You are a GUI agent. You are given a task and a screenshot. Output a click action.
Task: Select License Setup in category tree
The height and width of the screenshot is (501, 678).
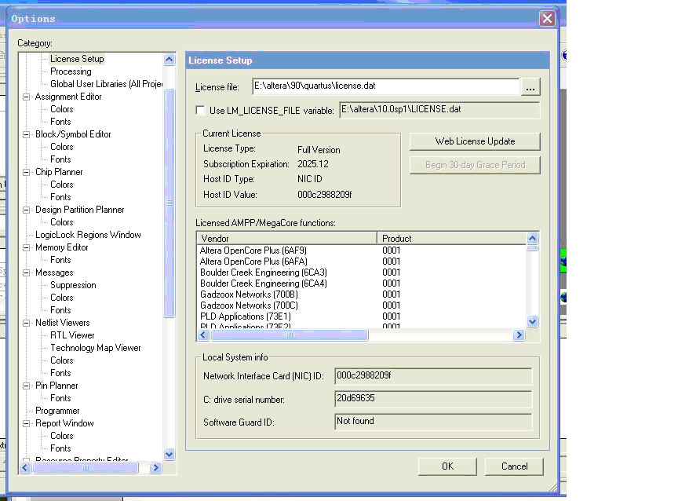[x=77, y=59]
